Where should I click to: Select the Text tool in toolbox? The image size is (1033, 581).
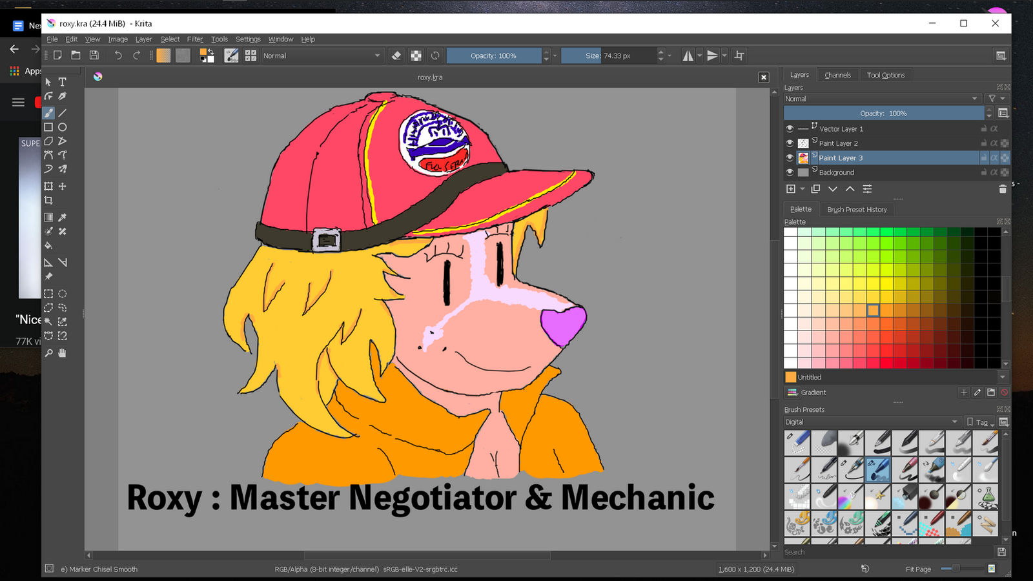click(63, 82)
